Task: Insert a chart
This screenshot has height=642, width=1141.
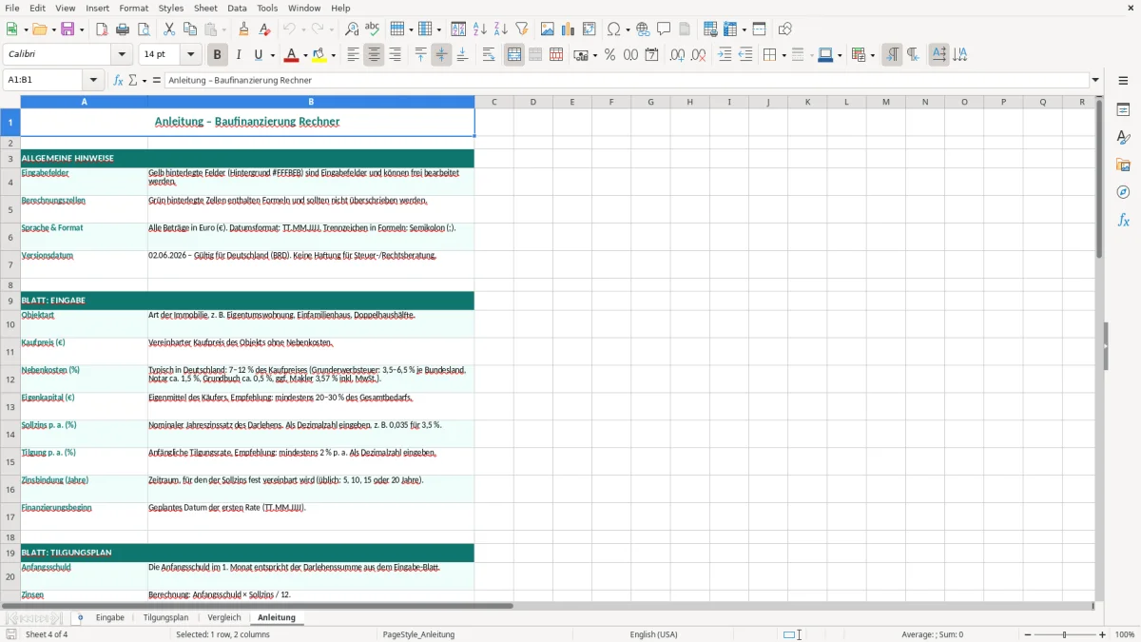Action: point(569,29)
